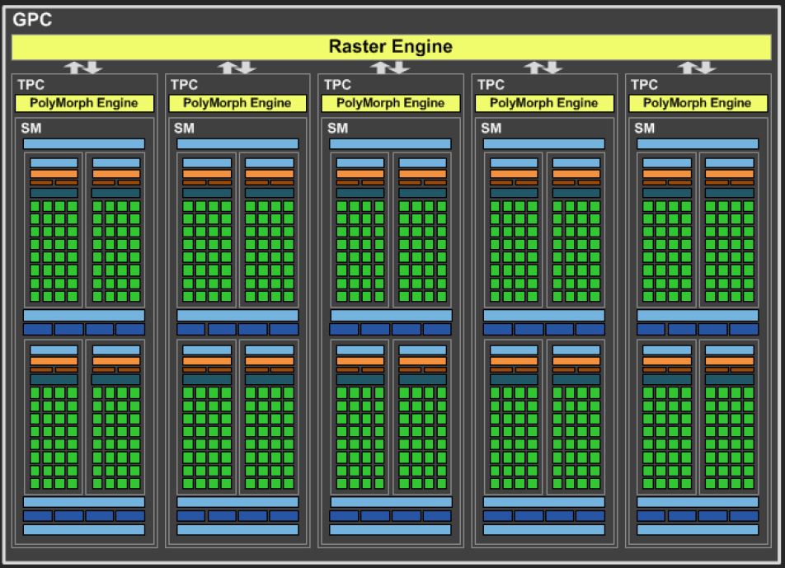Click the top light-blue bar inside middle SM
This screenshot has height=568, width=785.
(391, 144)
